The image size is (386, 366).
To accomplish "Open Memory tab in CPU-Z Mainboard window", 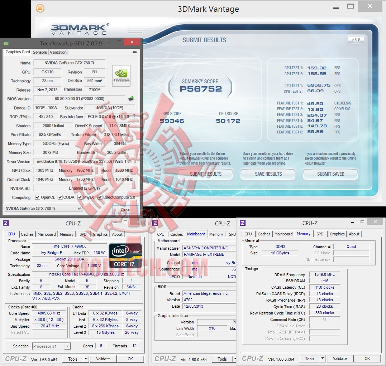I will pos(216,234).
